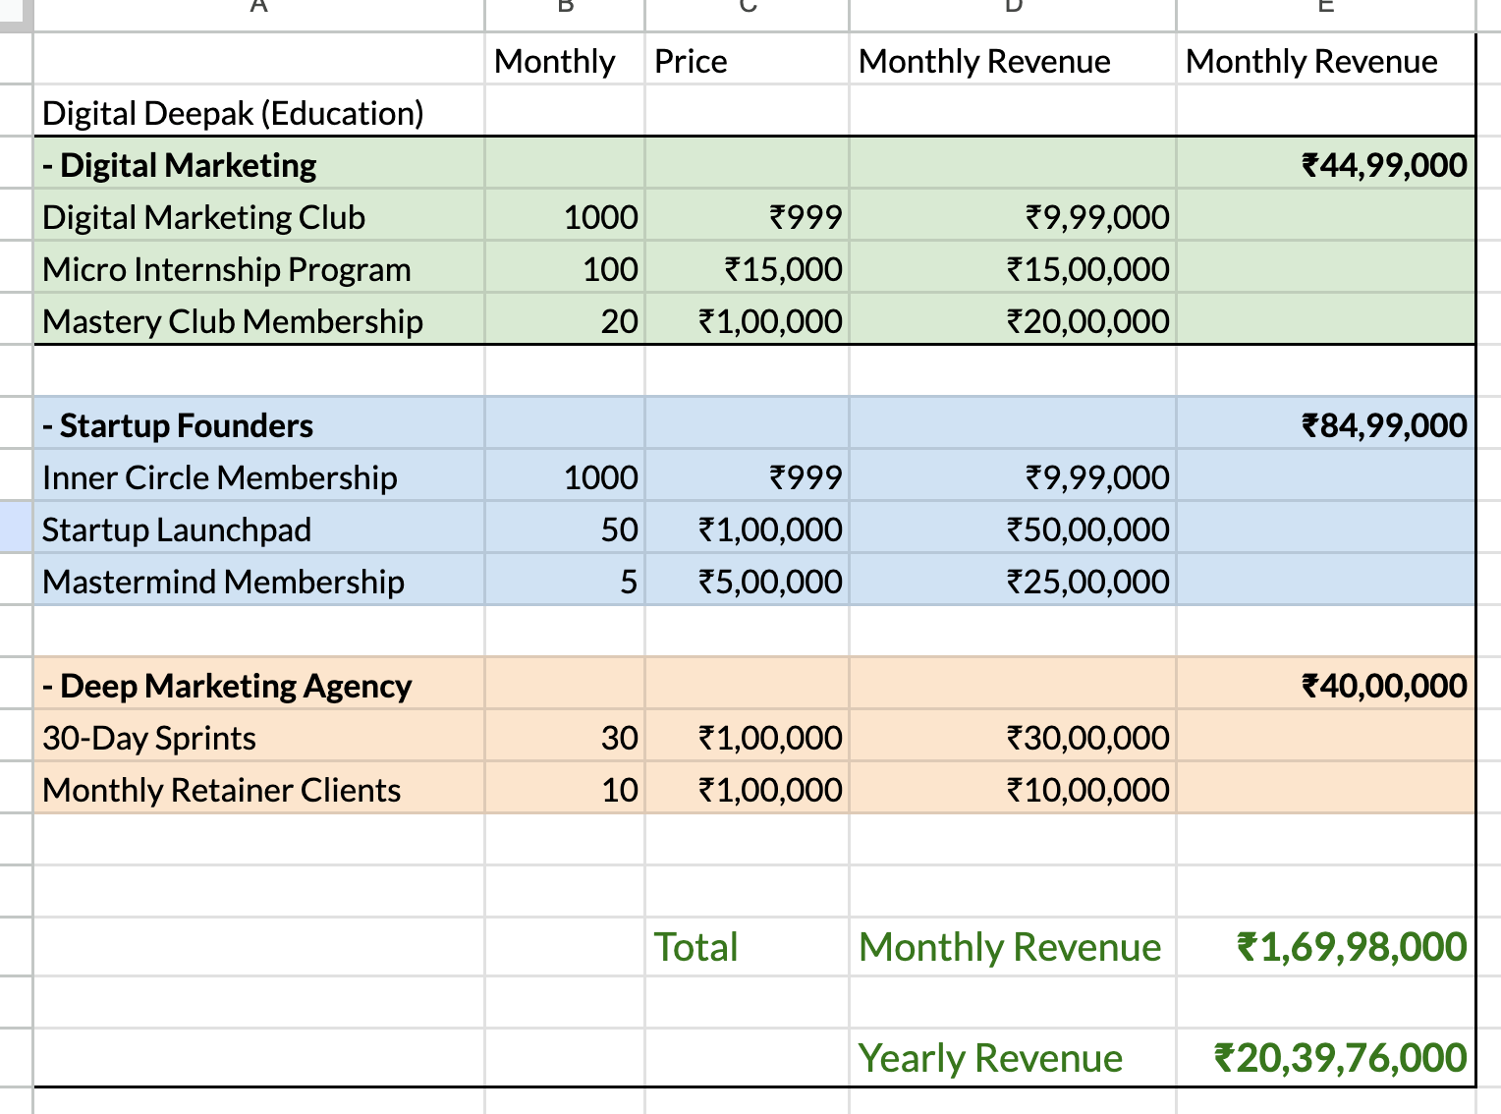1501x1114 pixels.
Task: Select the ₹15,00,000 revenue cell
Action: (1013, 268)
